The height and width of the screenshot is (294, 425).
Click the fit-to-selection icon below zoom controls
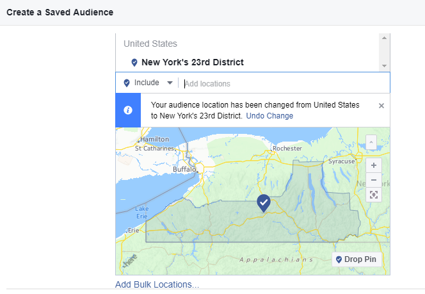coord(374,195)
